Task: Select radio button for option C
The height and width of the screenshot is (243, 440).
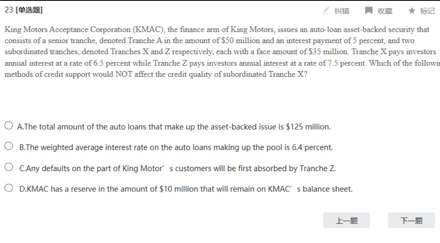Action: point(9,167)
